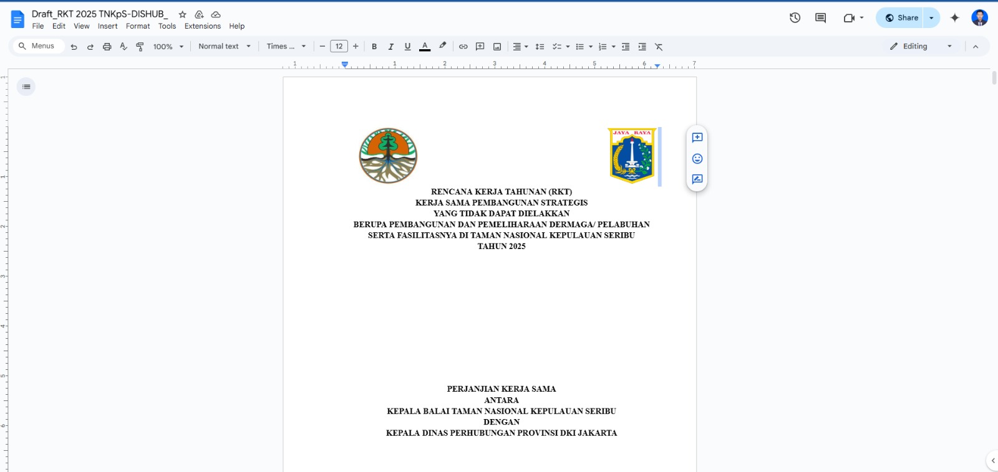Screen dimensions: 998x472
Task: Open the Insert menu
Action: (x=107, y=26)
